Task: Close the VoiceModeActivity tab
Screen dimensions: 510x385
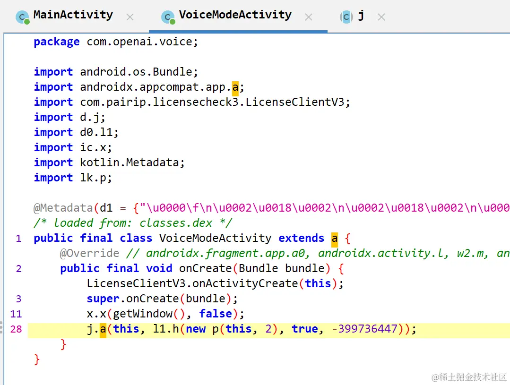Action: (x=309, y=17)
